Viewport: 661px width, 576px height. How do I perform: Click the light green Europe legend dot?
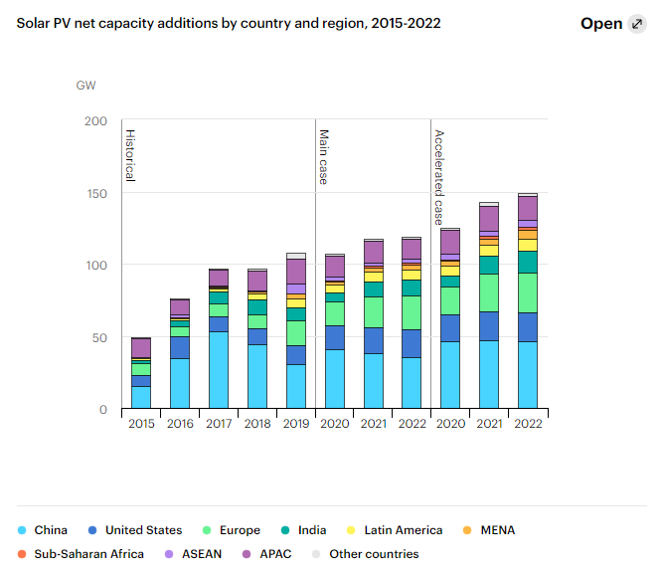(x=207, y=530)
